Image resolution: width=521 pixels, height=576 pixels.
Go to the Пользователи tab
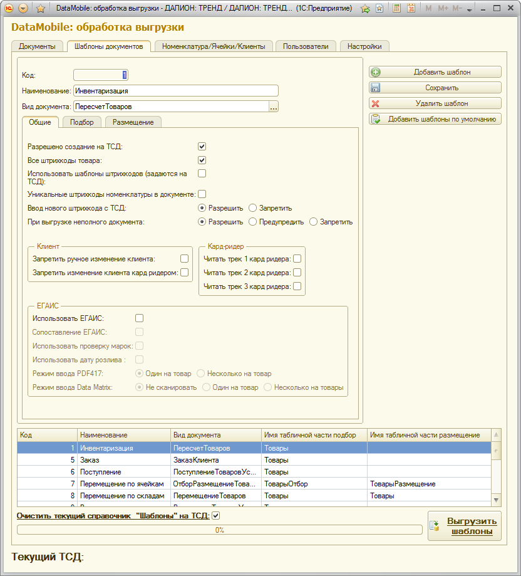coord(306,46)
